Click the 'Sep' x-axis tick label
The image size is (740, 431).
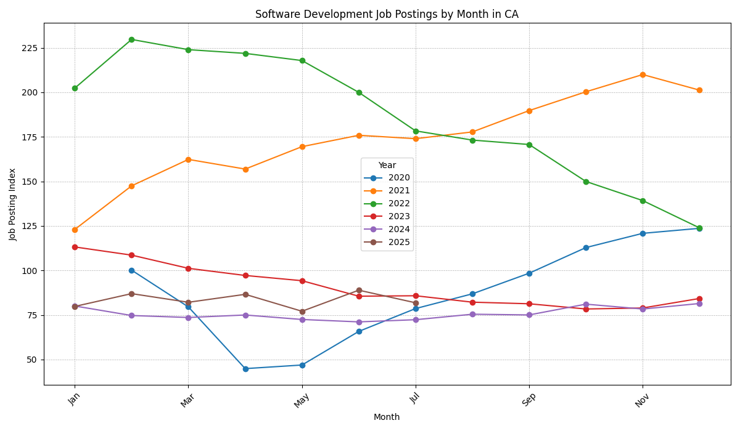(528, 400)
